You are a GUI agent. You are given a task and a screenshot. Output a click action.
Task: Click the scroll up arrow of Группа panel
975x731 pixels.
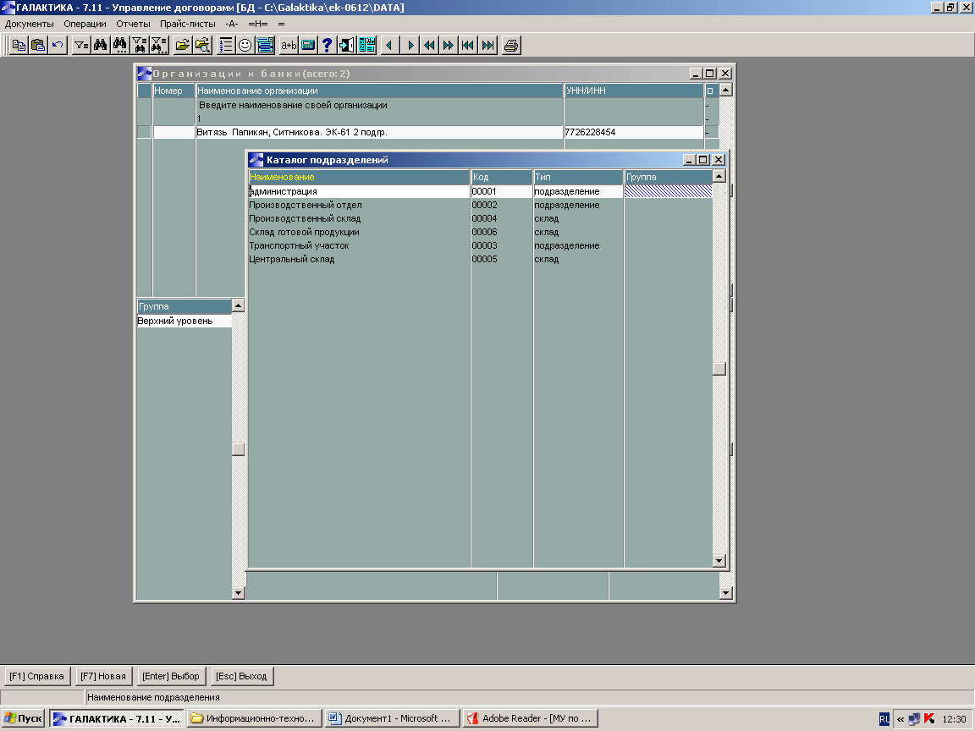point(238,305)
